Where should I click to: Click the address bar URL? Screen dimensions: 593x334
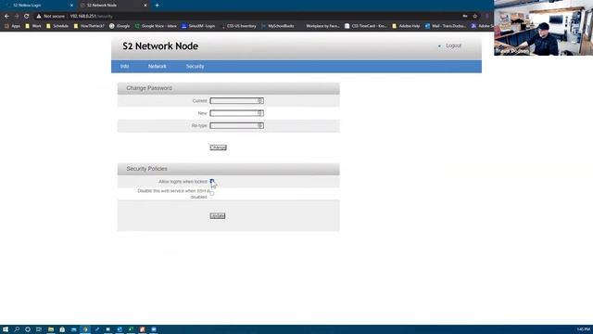click(91, 17)
